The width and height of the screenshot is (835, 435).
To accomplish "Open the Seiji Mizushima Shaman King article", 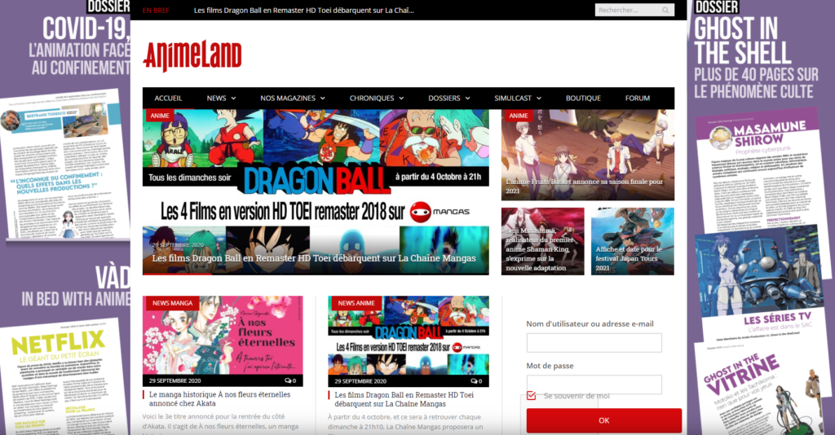I will point(540,249).
